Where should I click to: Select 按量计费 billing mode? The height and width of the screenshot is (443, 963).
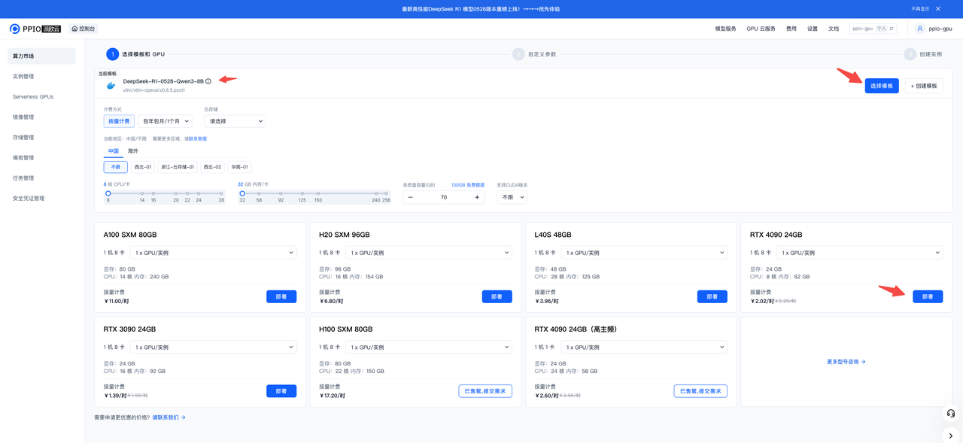[119, 121]
